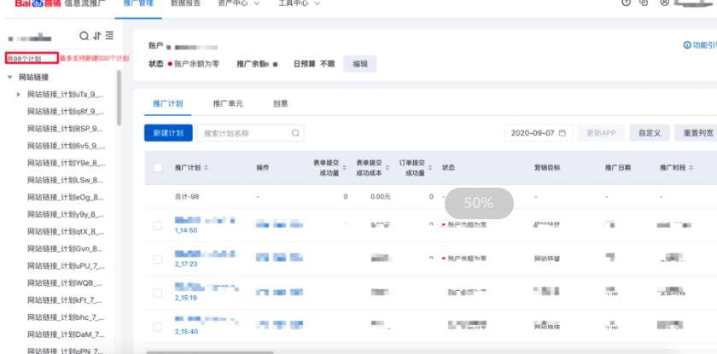Open the help question mark icon
Viewport: 717px width, 354px height.
coord(626,4)
